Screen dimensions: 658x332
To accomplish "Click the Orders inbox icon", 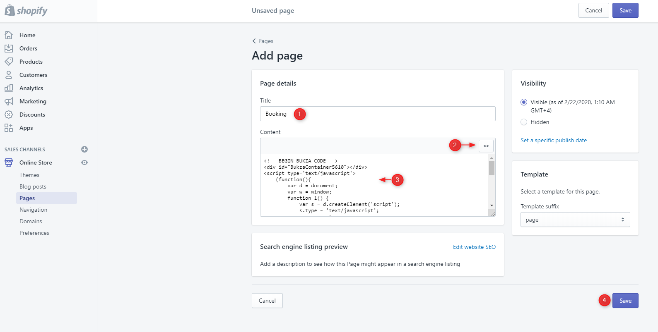I will 9,48.
